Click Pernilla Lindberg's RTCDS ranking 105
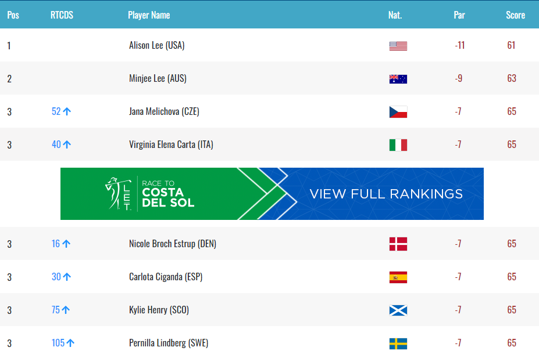539x358 pixels. tap(58, 343)
